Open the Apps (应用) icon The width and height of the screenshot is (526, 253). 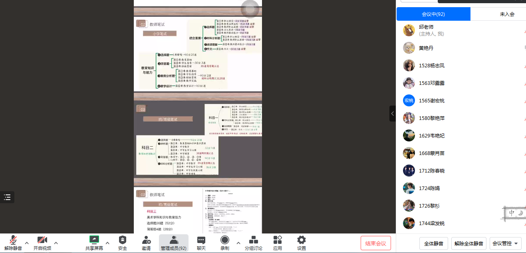[278, 240]
